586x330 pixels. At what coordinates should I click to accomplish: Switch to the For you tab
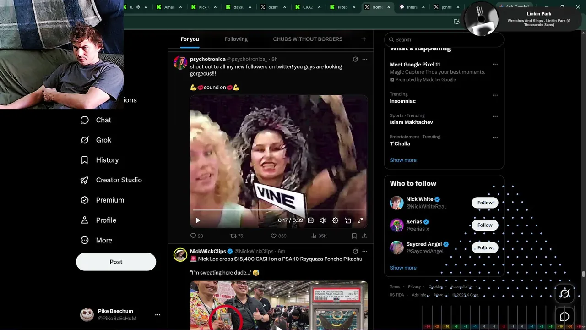pos(190,39)
